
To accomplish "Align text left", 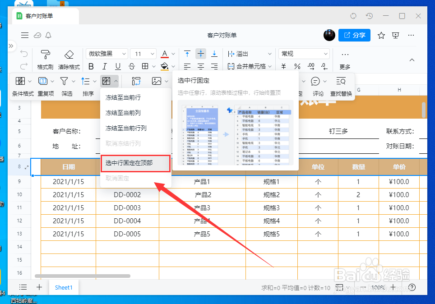I will [x=187, y=66].
